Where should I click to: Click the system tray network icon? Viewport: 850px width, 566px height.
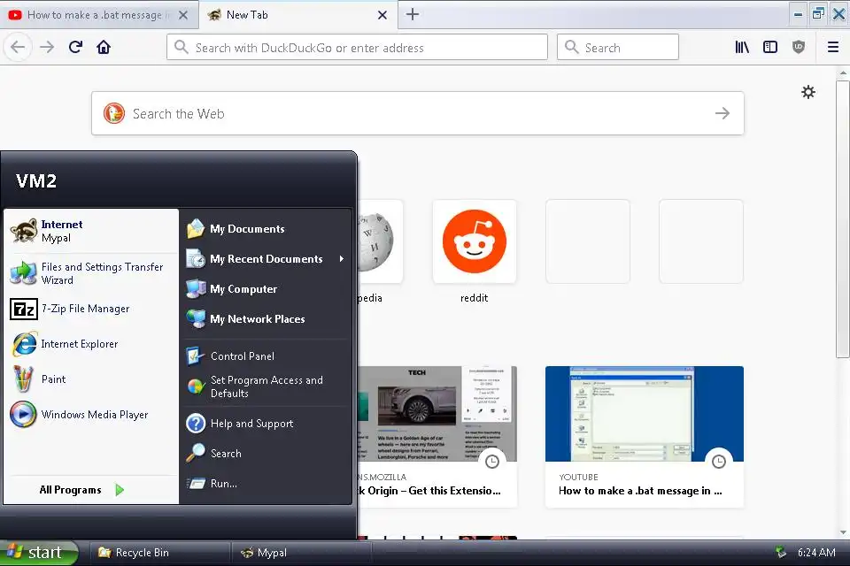click(781, 553)
